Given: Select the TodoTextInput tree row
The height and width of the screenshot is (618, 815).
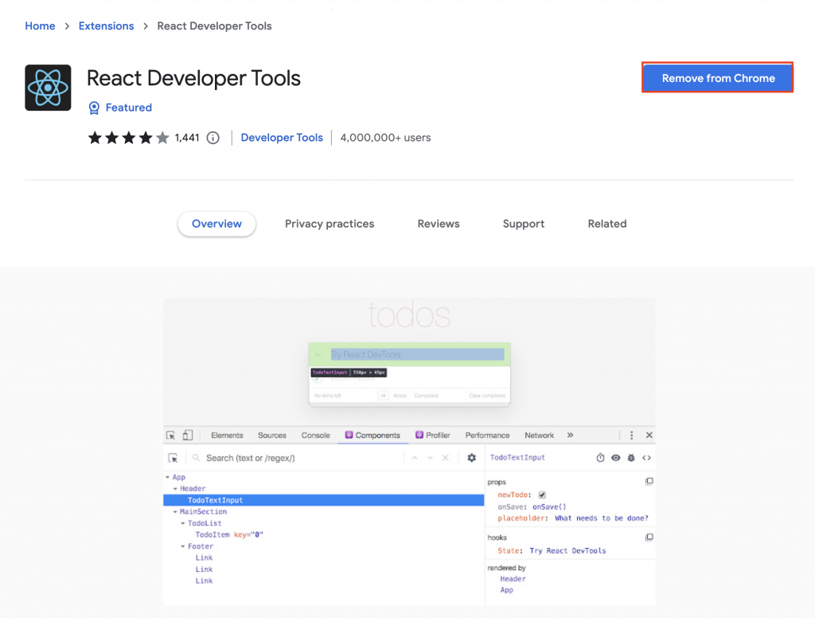Looking at the screenshot, I should coord(324,500).
